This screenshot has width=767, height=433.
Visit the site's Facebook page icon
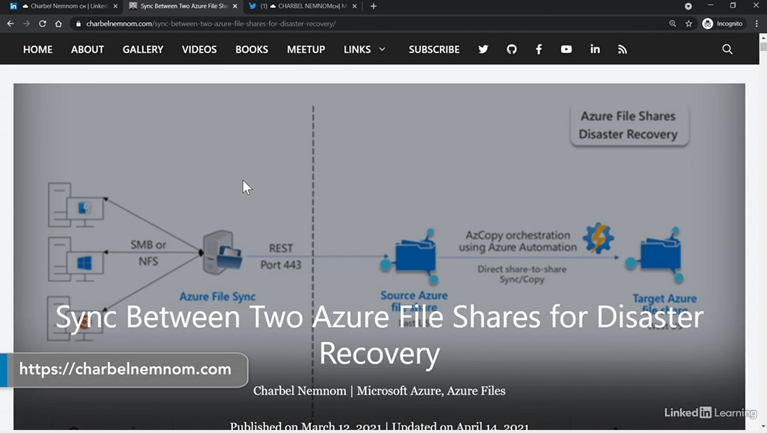click(539, 49)
